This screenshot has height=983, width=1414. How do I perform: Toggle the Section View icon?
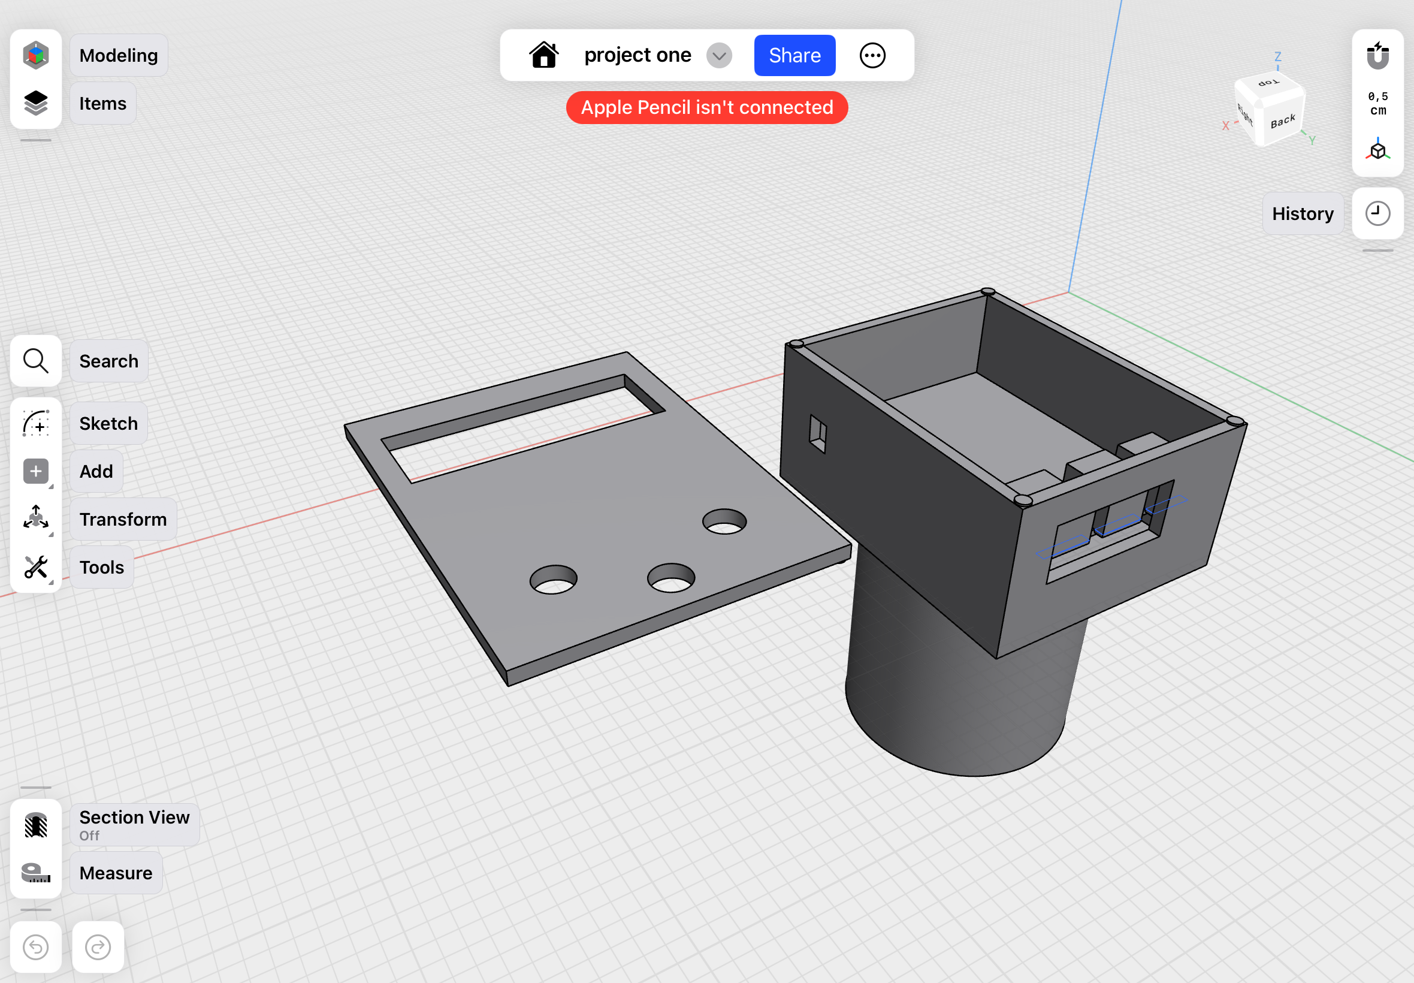click(36, 825)
